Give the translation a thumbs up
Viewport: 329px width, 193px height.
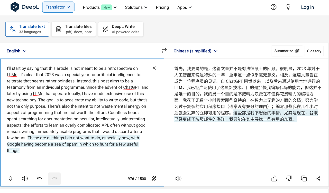274,179
